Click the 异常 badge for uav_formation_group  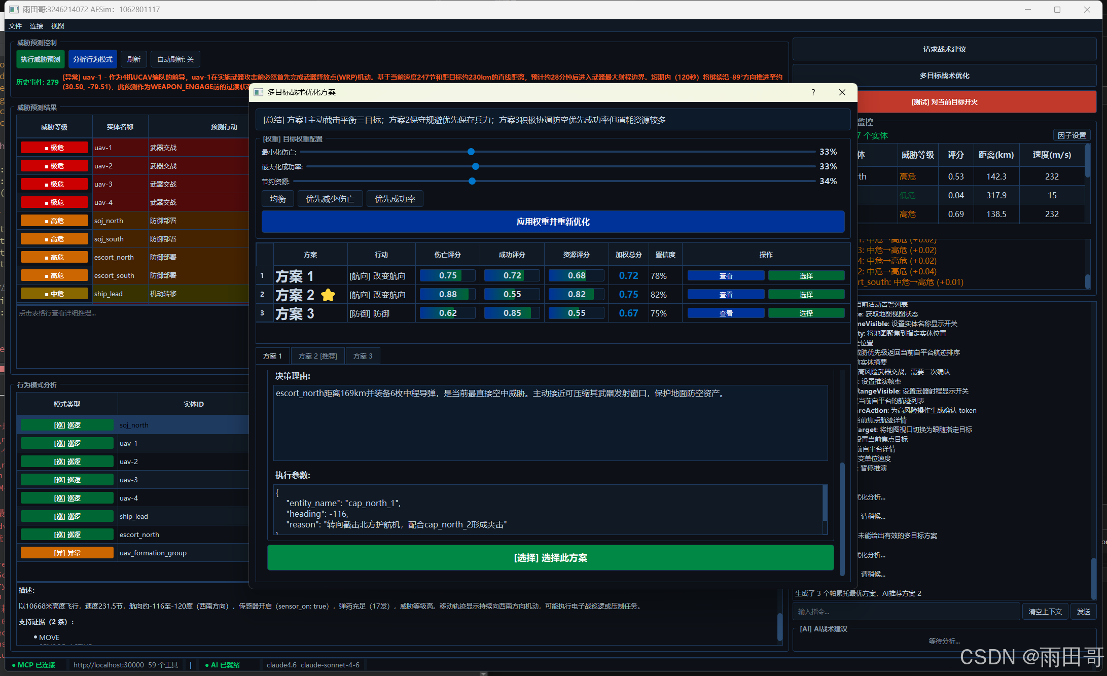[67, 553]
